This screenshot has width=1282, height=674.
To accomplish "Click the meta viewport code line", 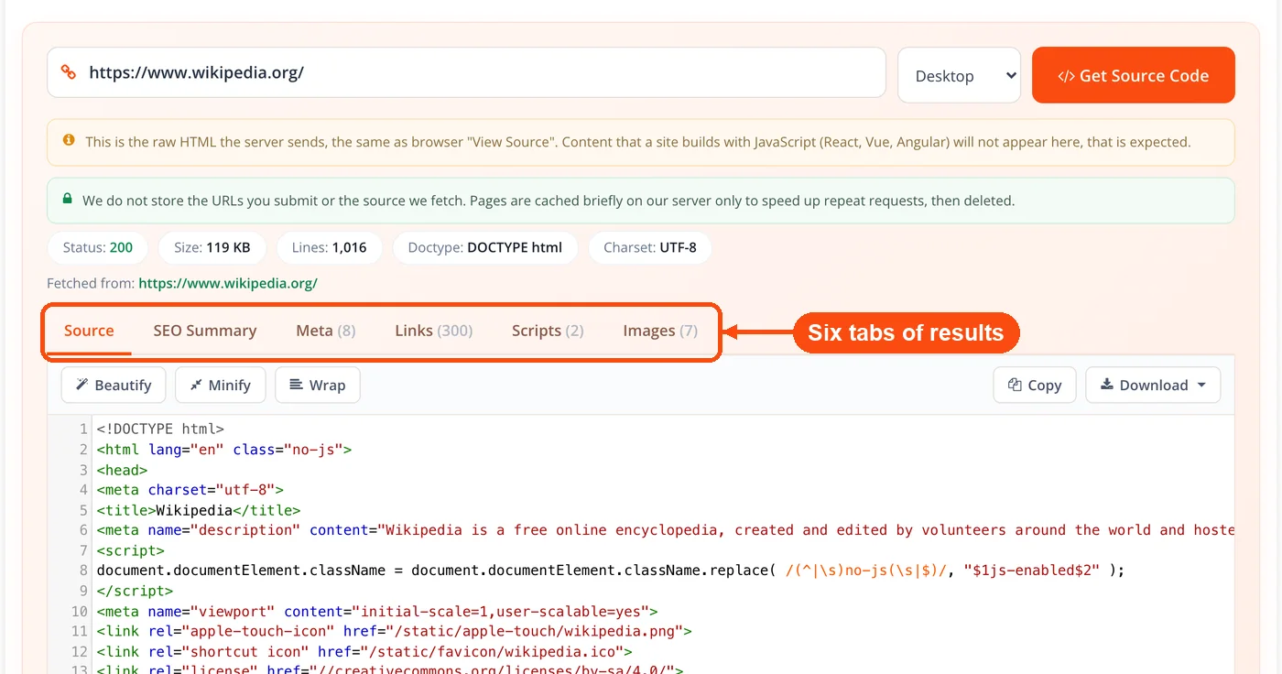I will pos(377,611).
